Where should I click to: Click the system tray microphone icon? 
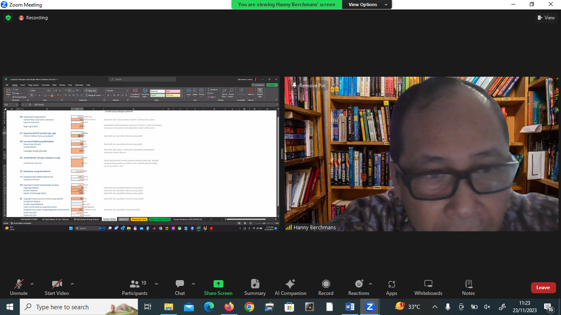(x=448, y=307)
